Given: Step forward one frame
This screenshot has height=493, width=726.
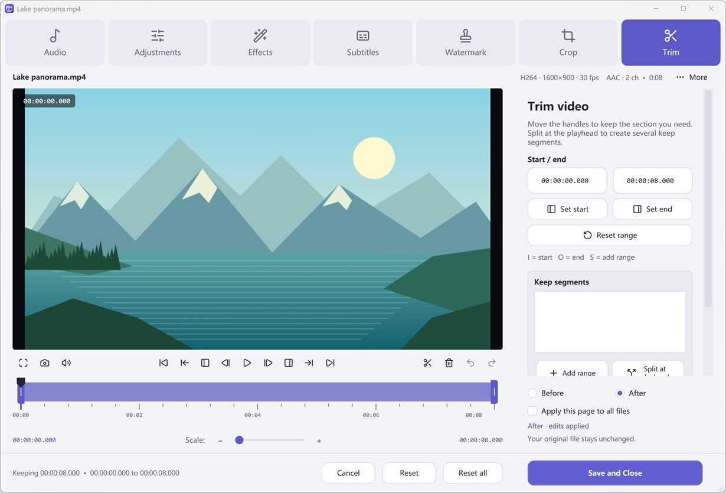Looking at the screenshot, I should tap(268, 363).
